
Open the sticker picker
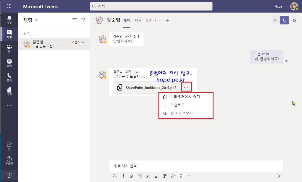tap(156, 176)
